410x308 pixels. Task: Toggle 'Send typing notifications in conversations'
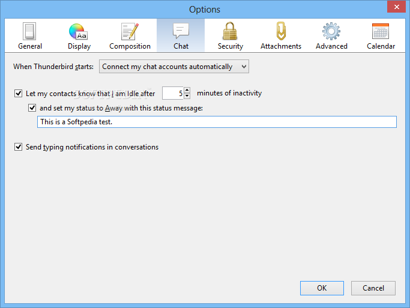pyautogui.click(x=18, y=146)
